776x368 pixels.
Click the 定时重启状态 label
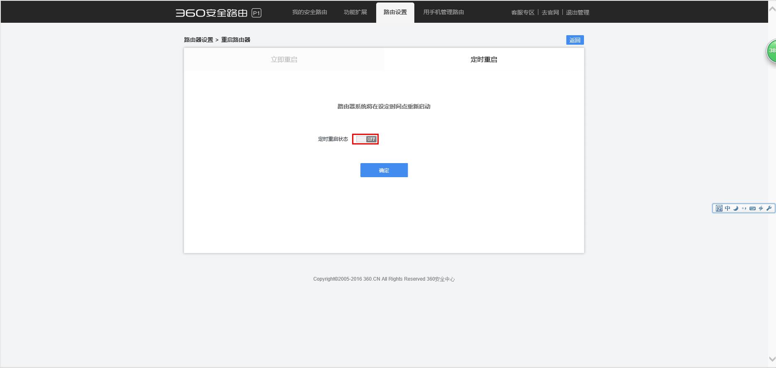tap(333, 139)
